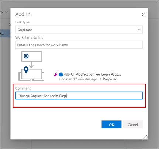Click the work items search field

pos(79,45)
